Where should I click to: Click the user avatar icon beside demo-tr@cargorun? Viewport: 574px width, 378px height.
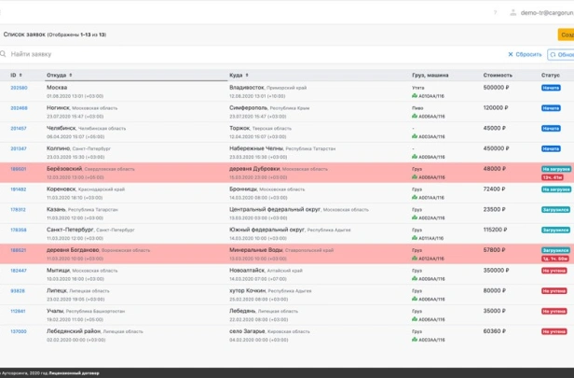pyautogui.click(x=512, y=12)
